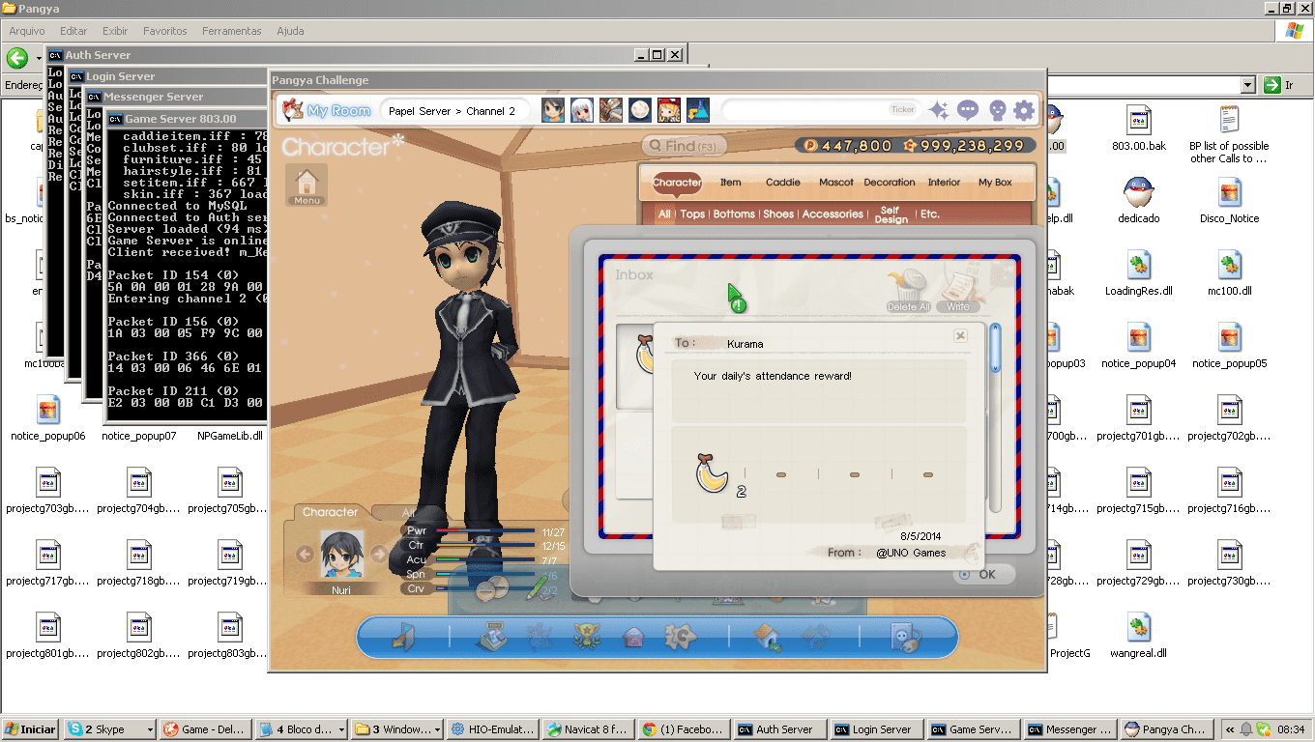This screenshot has height=742, width=1315.
Task: Open the chat bubble icon in top bar
Action: (968, 110)
